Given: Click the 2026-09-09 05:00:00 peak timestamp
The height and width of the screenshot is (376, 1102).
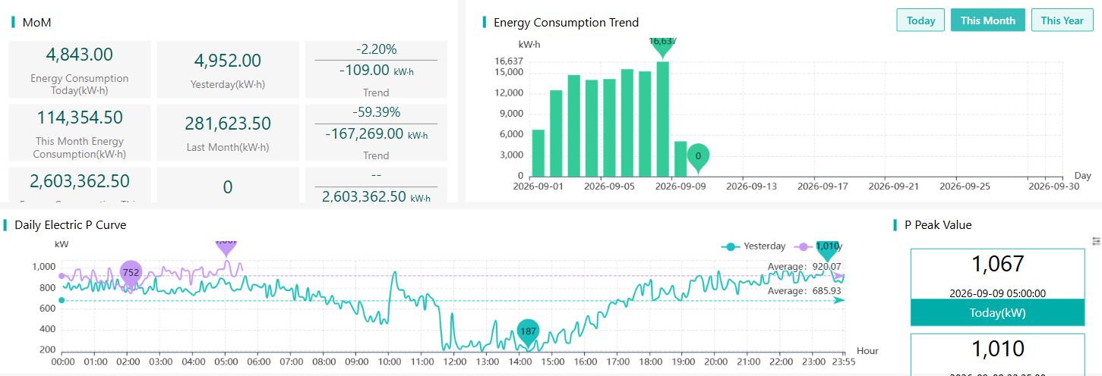Looking at the screenshot, I should [x=998, y=293].
